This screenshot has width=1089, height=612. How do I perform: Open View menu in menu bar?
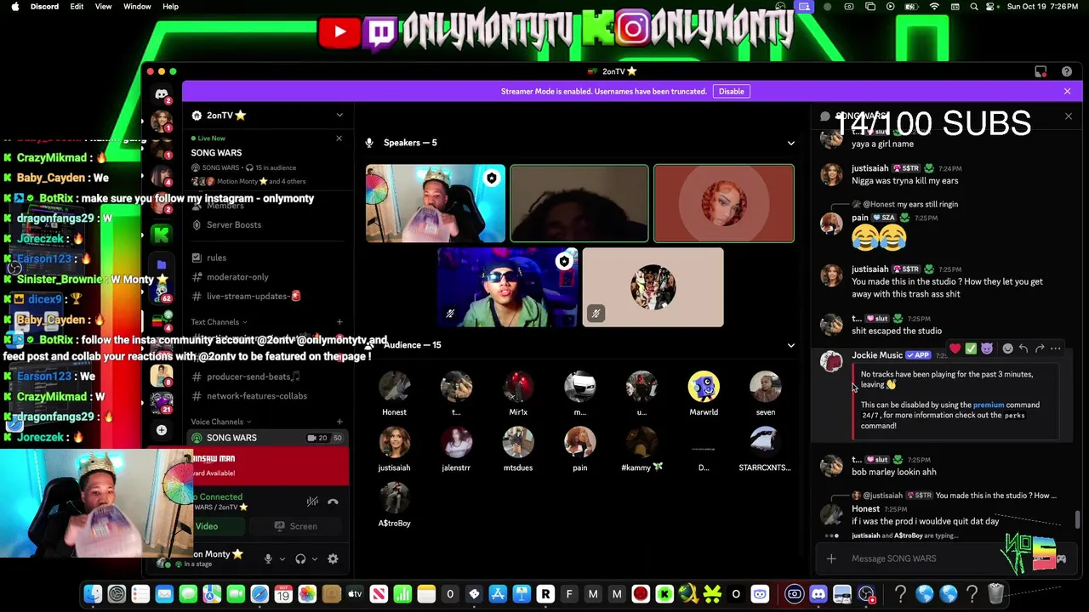[103, 7]
